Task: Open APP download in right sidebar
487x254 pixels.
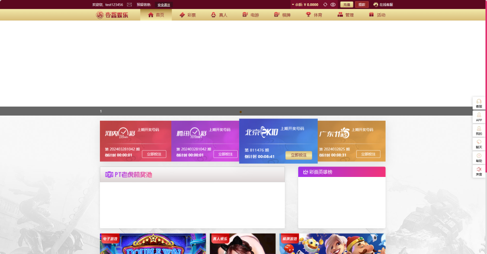Action: click(479, 117)
